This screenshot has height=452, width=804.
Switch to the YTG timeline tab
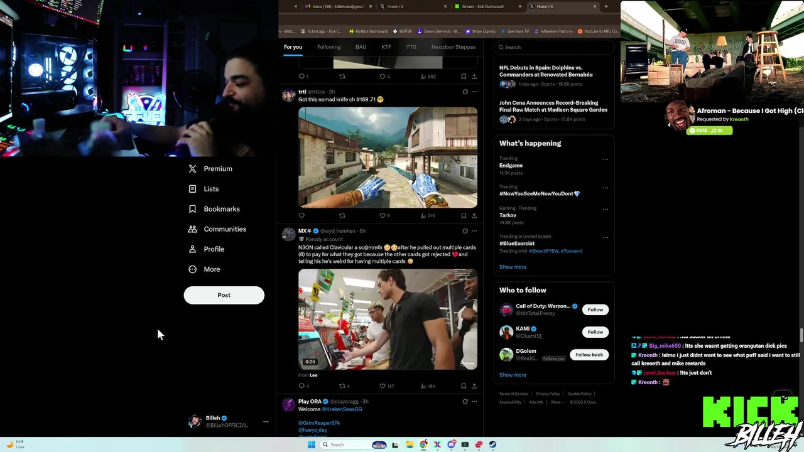411,47
